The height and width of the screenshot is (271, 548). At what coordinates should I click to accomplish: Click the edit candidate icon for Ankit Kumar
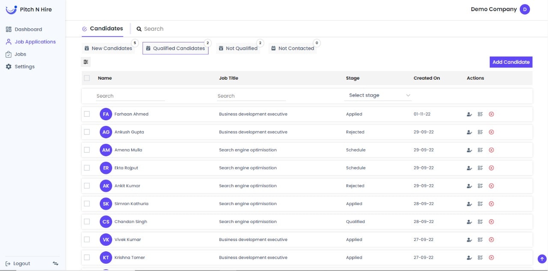point(469,186)
